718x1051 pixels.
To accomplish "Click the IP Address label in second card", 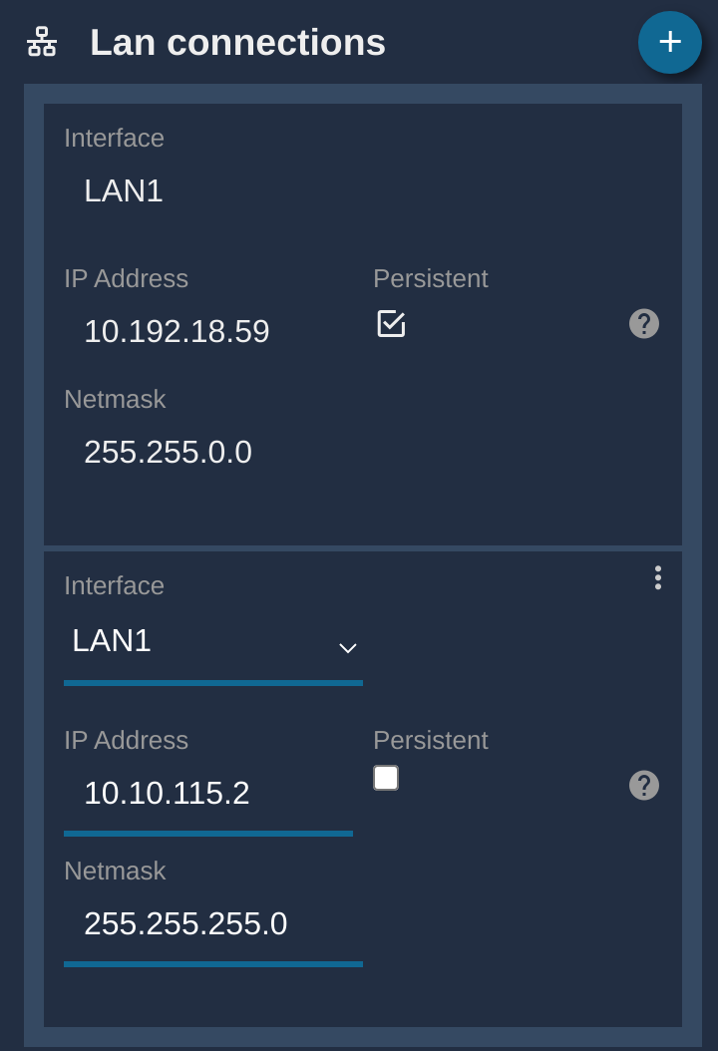I will [126, 741].
